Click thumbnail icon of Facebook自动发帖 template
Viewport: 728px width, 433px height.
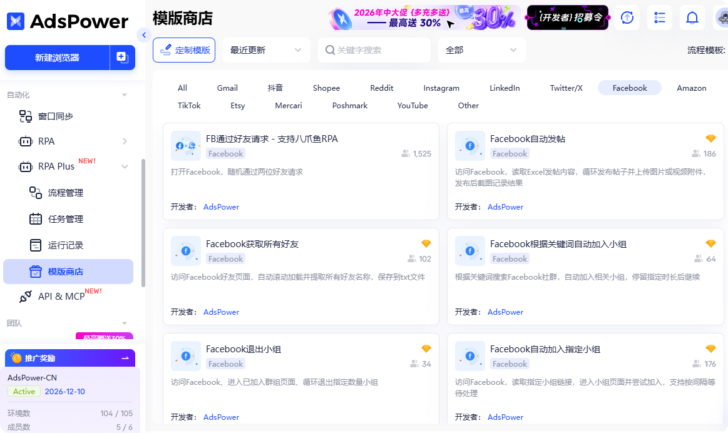click(x=470, y=146)
